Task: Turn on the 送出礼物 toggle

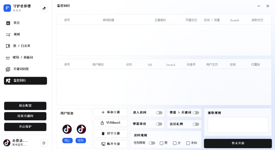Action: click(196, 124)
